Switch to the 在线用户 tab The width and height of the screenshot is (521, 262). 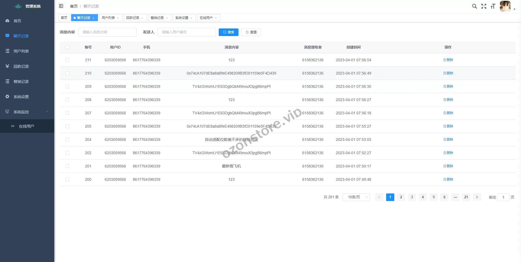(x=206, y=18)
